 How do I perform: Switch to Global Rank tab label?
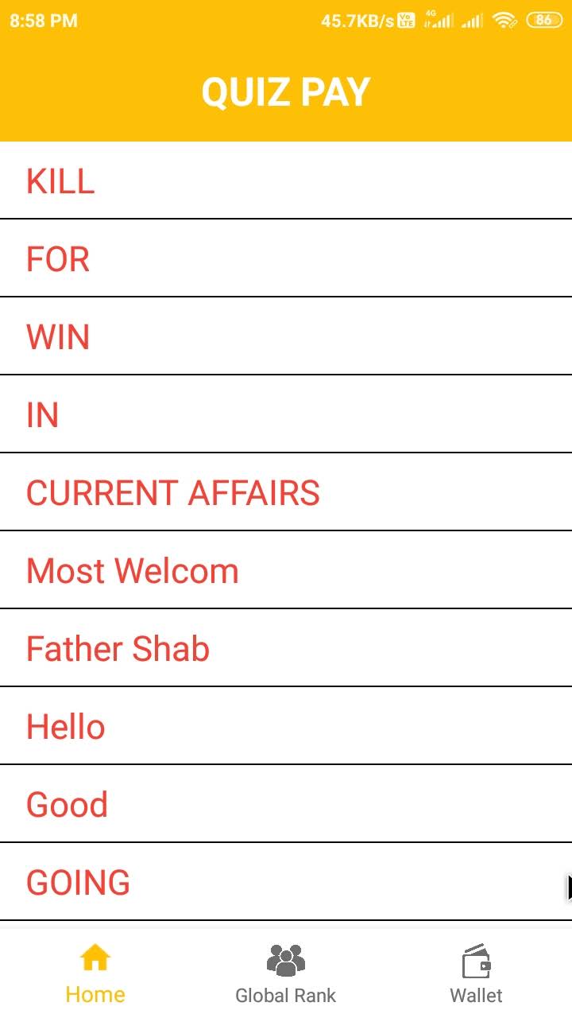(x=286, y=996)
